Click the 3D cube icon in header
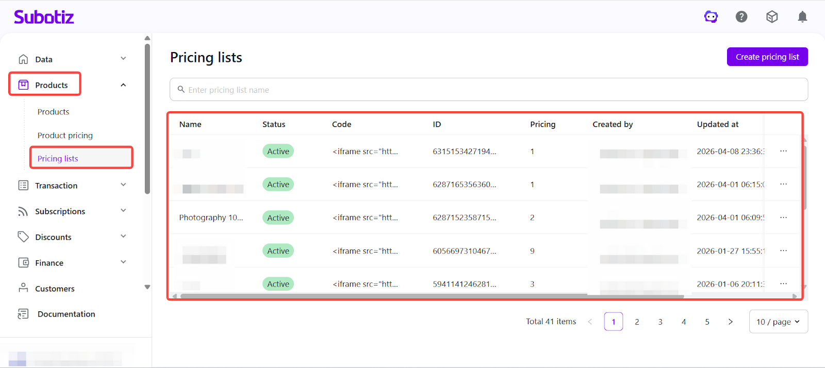This screenshot has width=825, height=368. point(772,17)
